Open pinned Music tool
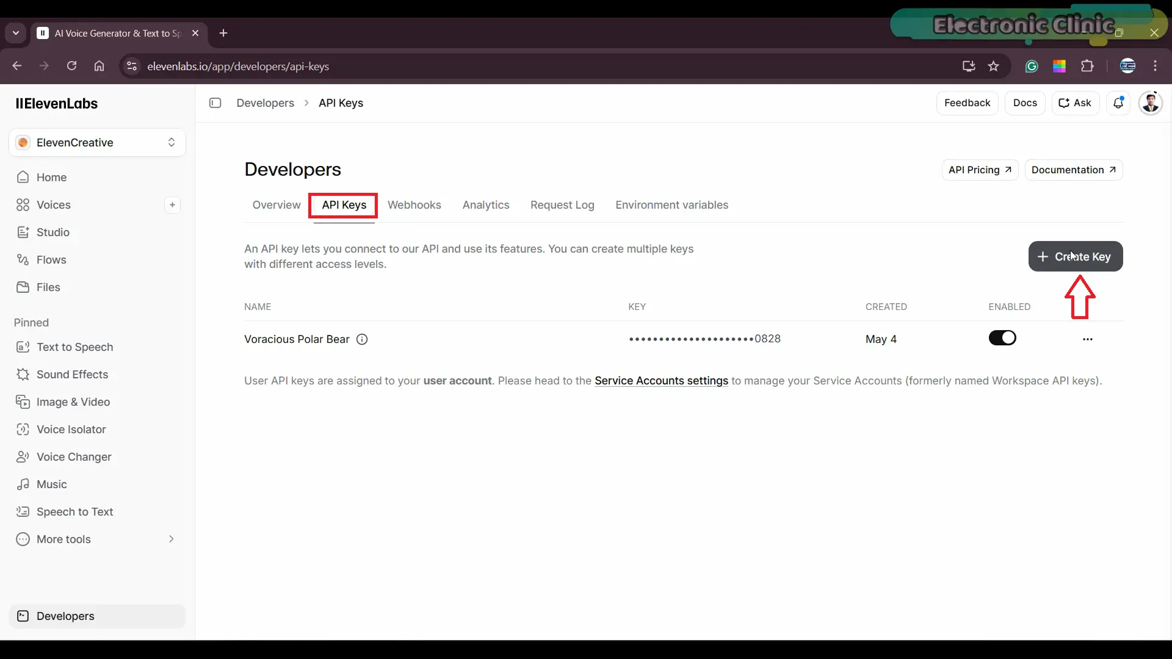The image size is (1172, 659). [97, 484]
